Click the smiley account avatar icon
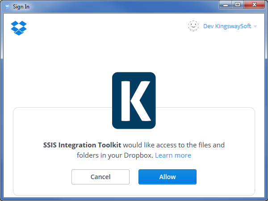This screenshot has height=201, width=268. [x=193, y=26]
